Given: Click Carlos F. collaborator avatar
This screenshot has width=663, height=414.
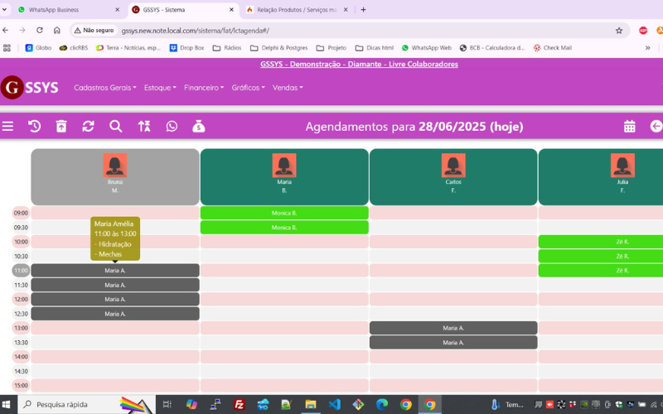Looking at the screenshot, I should pyautogui.click(x=453, y=165).
